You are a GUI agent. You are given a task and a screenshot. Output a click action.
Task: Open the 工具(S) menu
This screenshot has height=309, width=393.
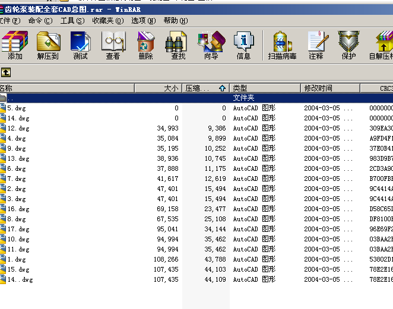[72, 21]
